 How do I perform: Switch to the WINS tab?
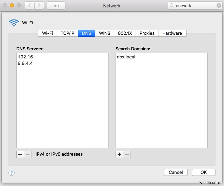point(105,33)
